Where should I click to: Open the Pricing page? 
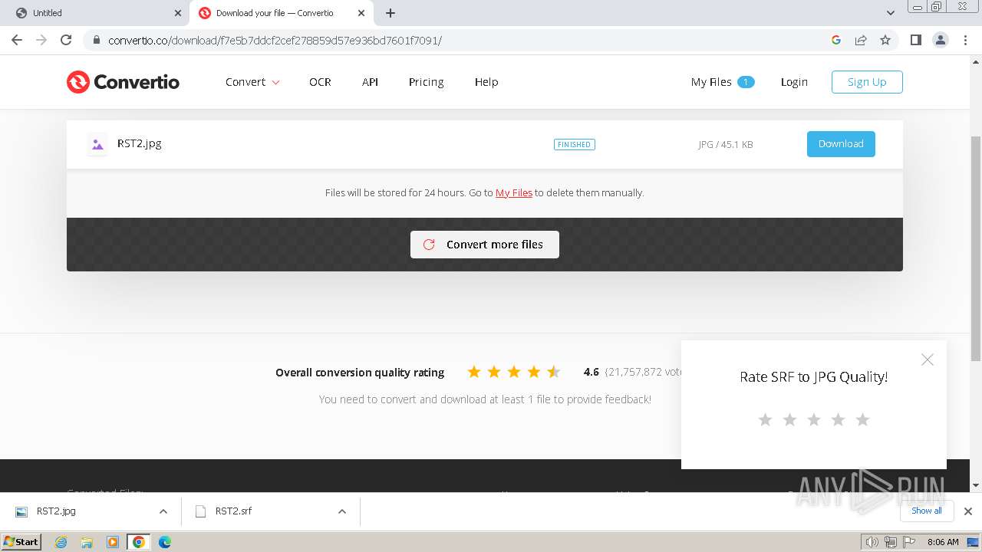coord(426,82)
